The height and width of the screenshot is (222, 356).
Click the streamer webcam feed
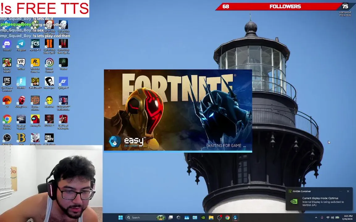point(51,184)
